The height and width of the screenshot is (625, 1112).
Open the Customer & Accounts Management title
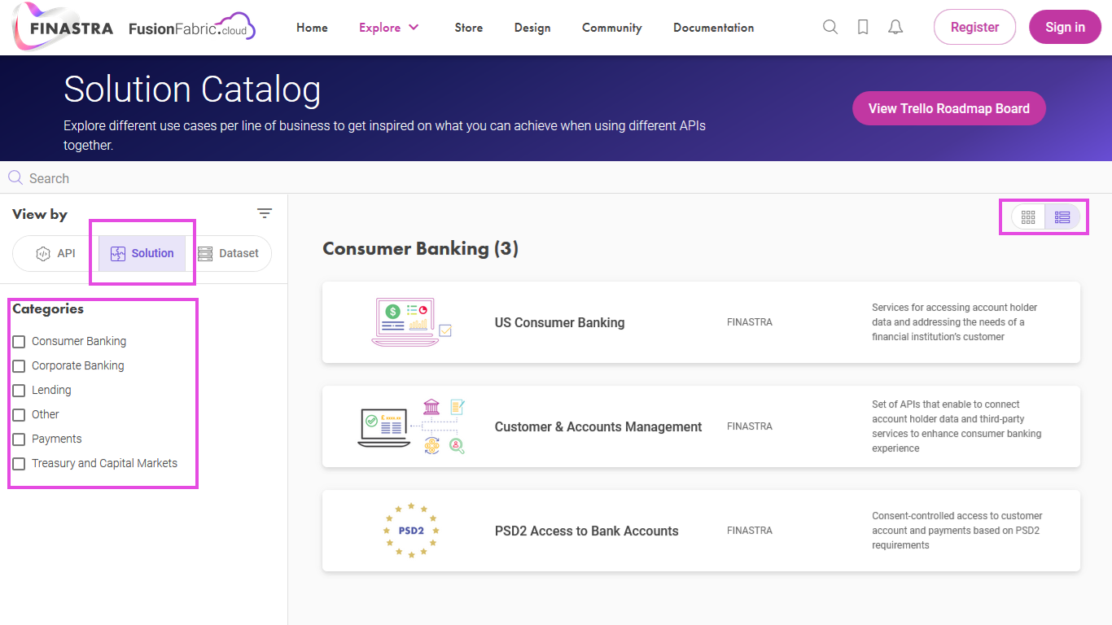coord(598,426)
